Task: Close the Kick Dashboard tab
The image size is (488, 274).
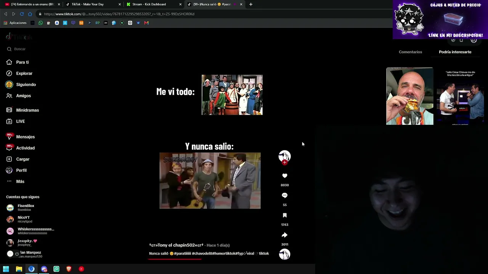Action: pos(180,4)
